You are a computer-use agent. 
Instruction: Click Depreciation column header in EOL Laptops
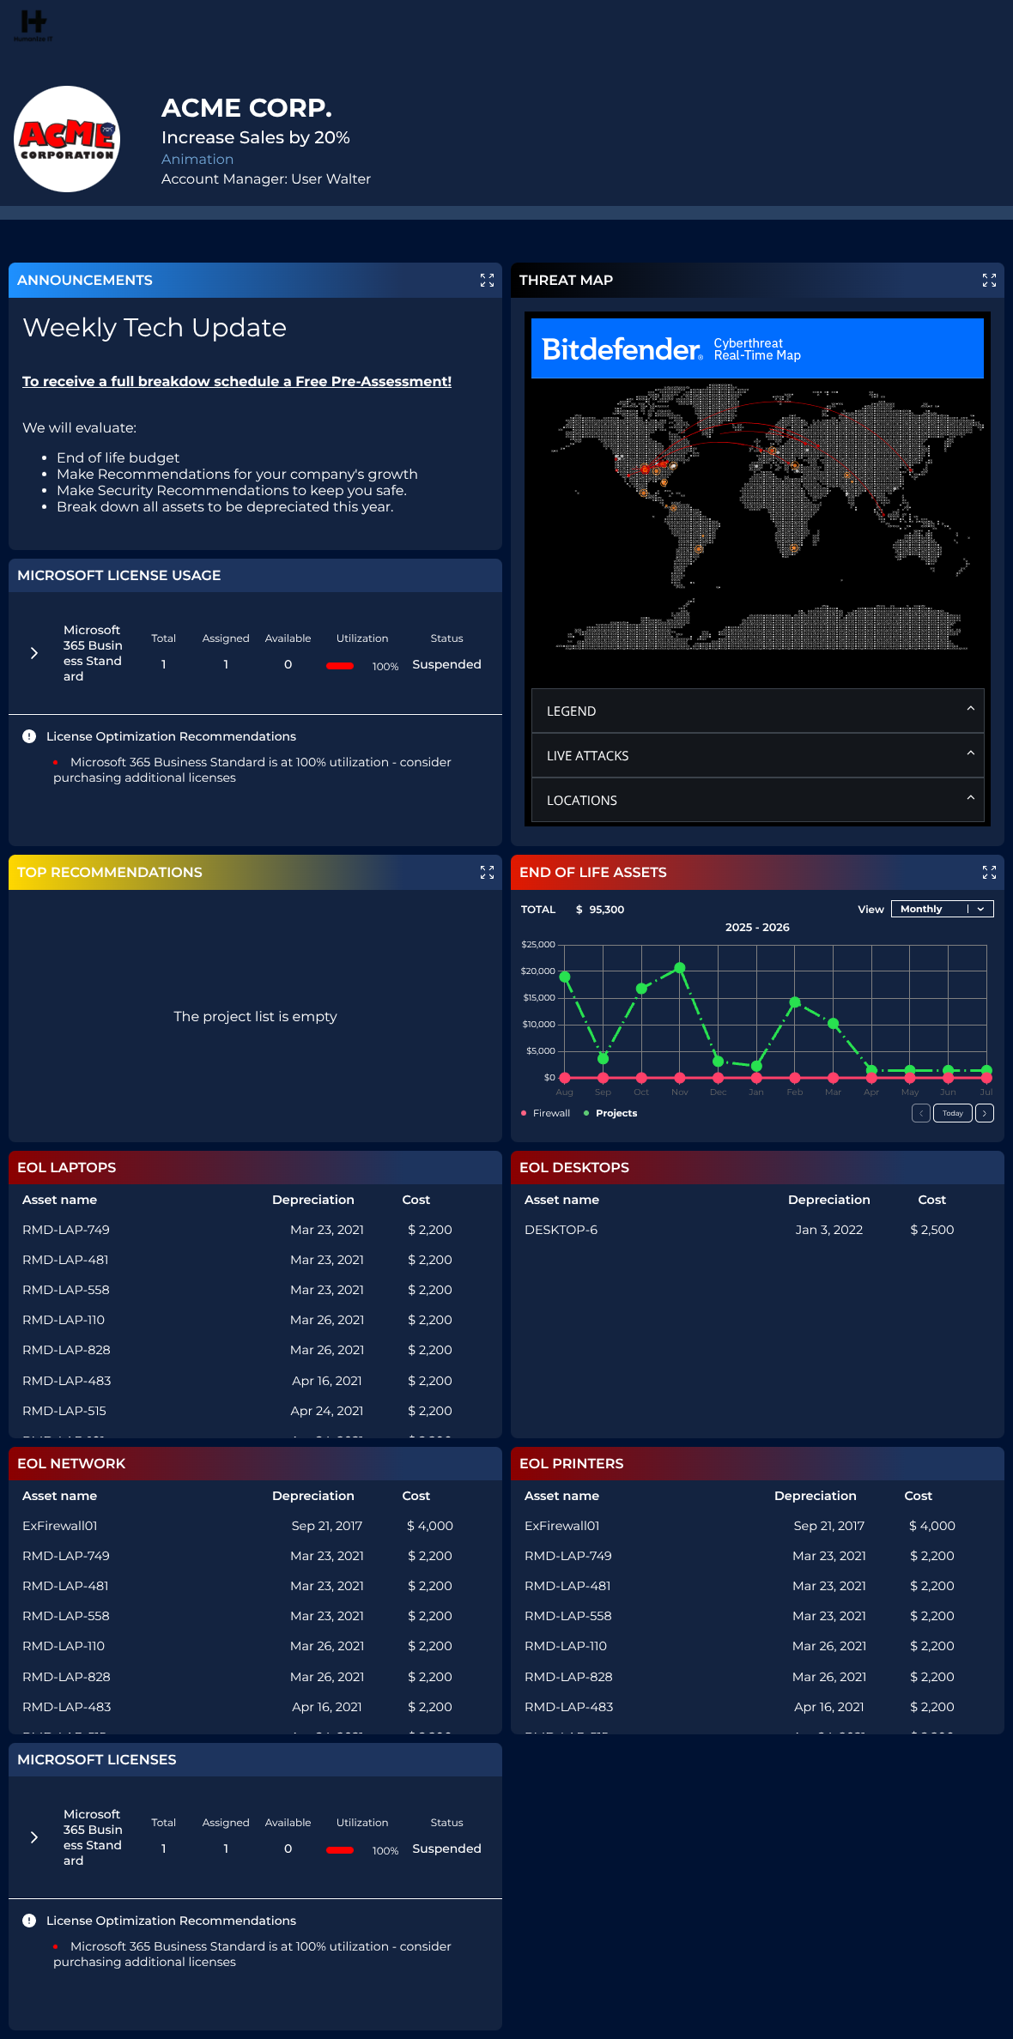(x=313, y=1199)
